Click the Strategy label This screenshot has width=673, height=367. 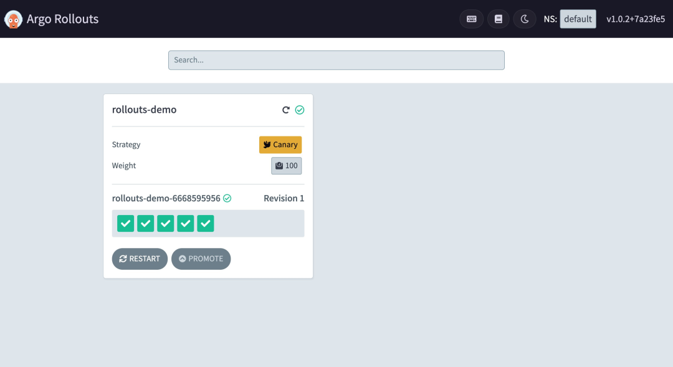[x=126, y=145]
